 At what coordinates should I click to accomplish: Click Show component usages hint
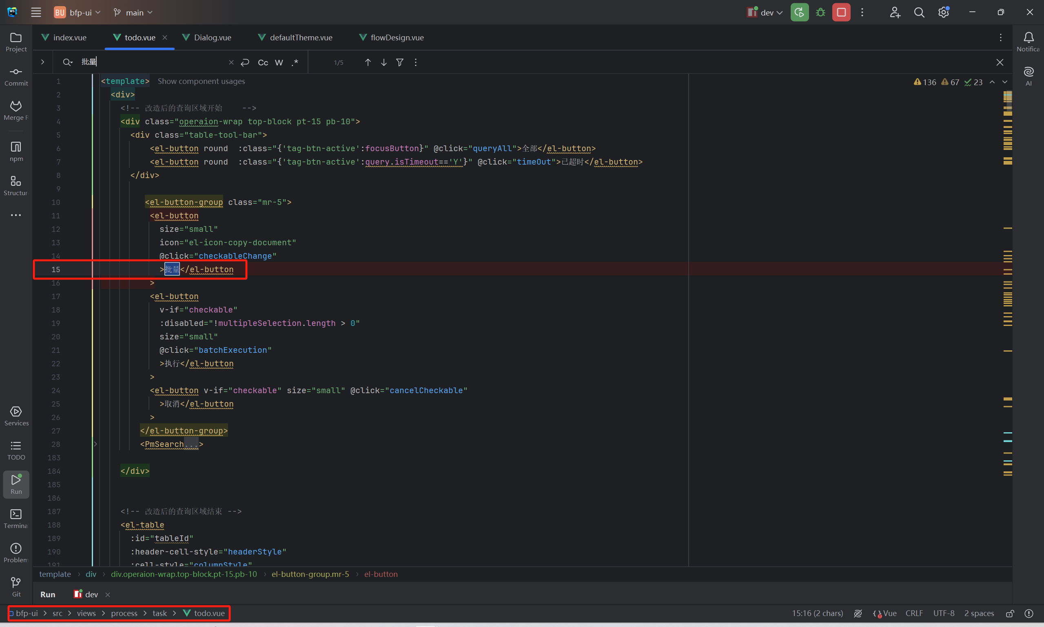coord(201,81)
